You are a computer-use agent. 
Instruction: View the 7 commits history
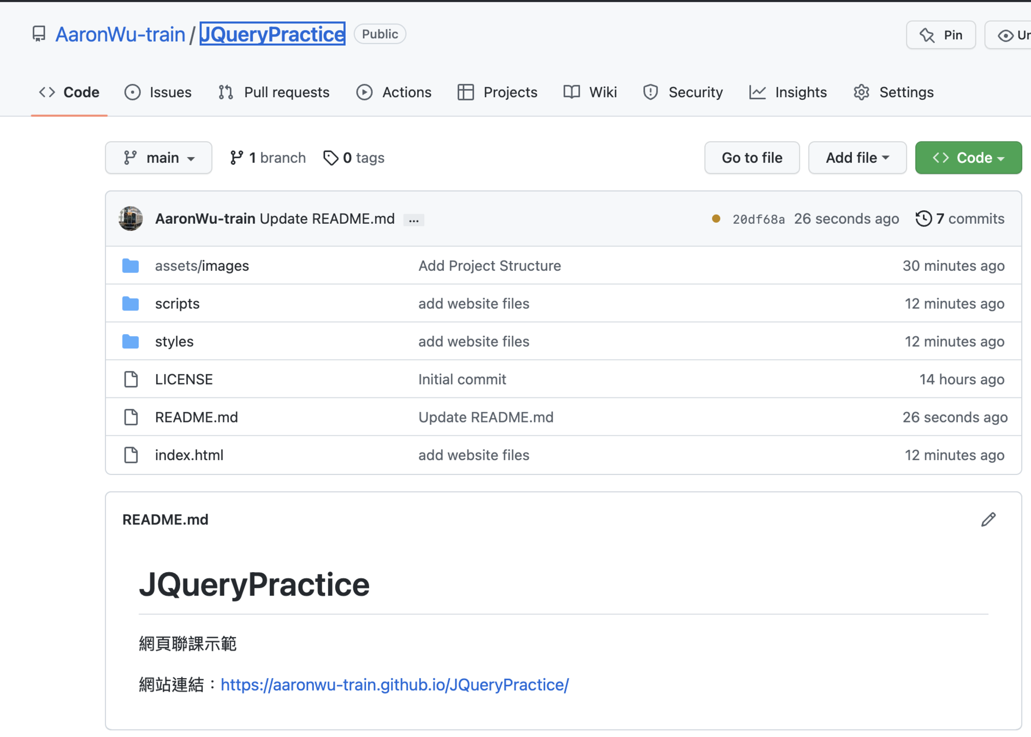click(x=959, y=218)
